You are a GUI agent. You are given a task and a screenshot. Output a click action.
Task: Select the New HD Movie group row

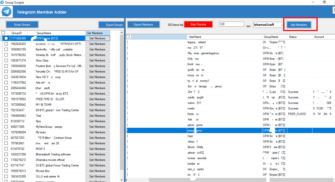pos(55,77)
